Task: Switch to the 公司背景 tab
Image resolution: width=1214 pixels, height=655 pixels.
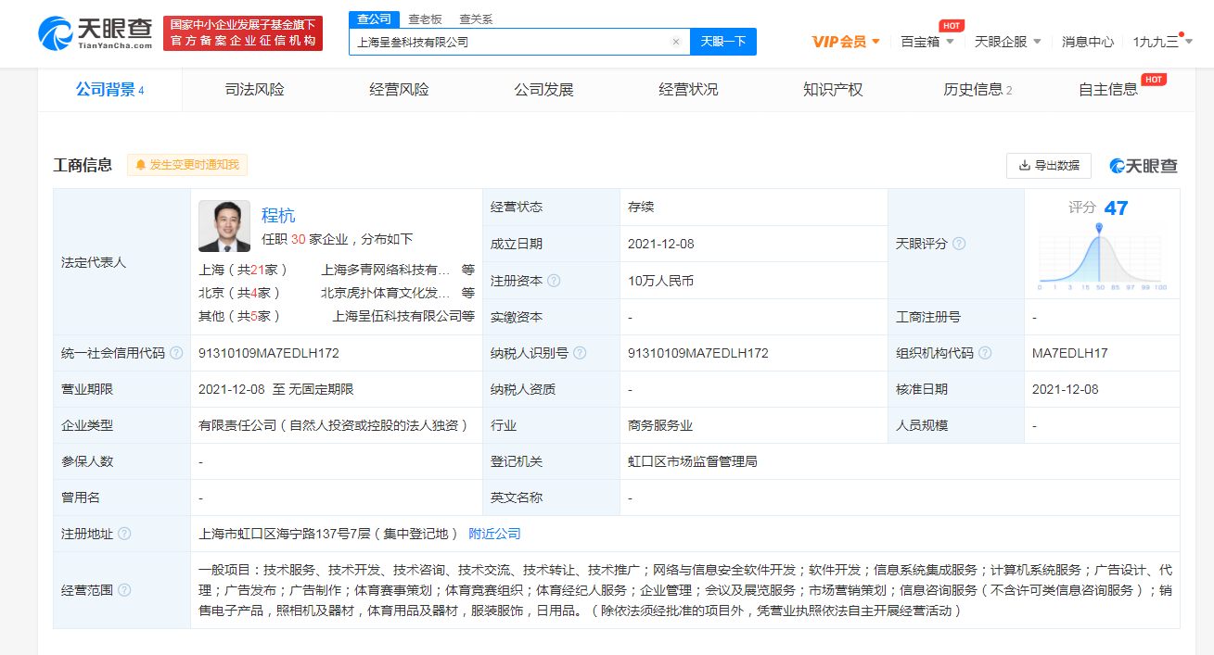Action: coord(109,90)
